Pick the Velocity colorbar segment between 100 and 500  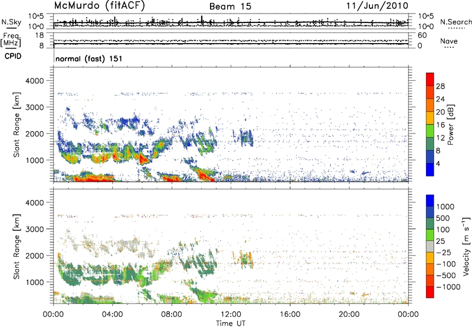(x=430, y=224)
